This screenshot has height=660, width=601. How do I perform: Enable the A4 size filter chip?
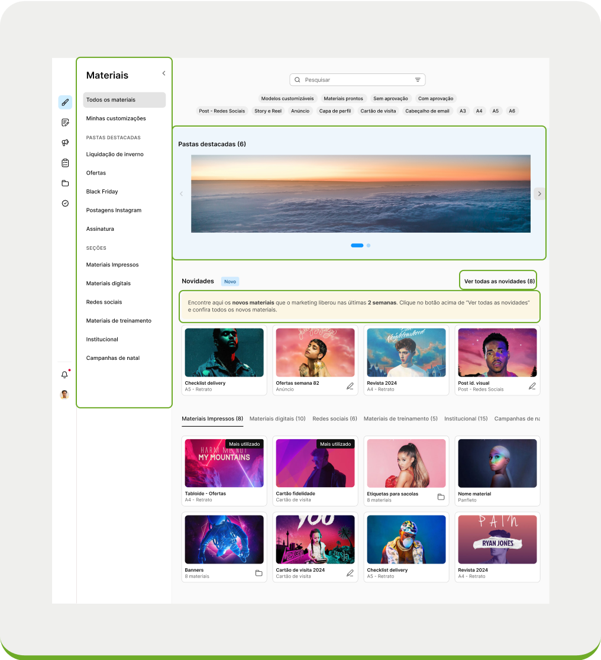coord(479,111)
